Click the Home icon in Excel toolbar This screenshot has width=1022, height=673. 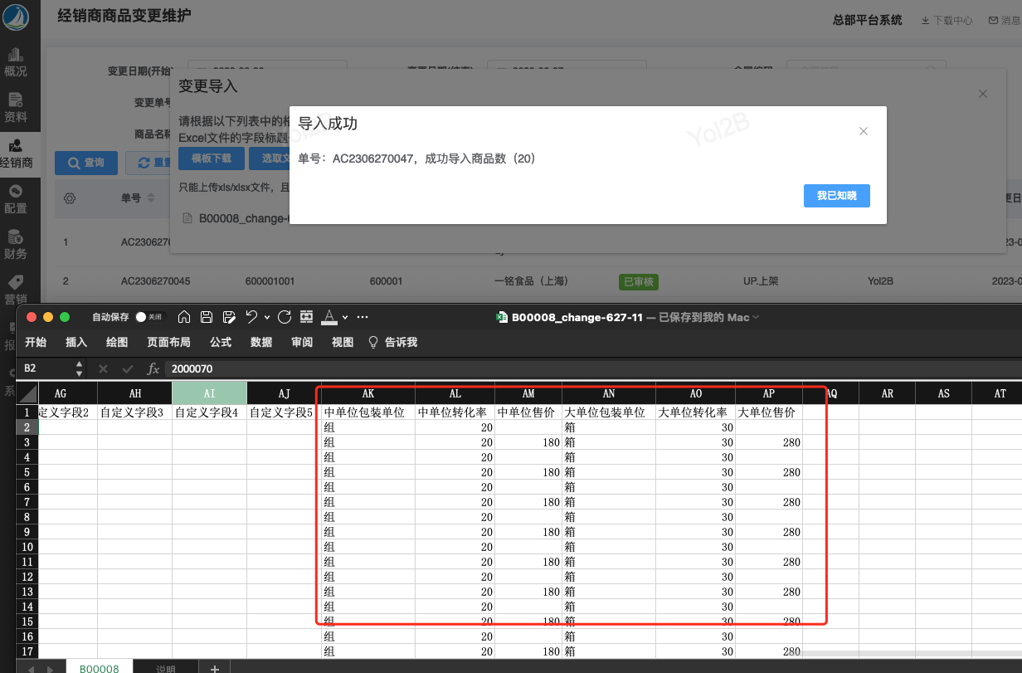(184, 317)
